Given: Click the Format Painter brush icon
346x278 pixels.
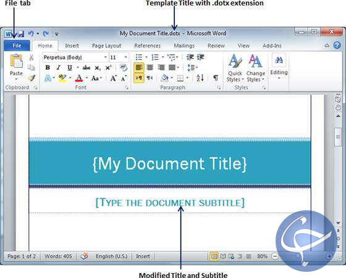Looking at the screenshot, I should [32, 78].
